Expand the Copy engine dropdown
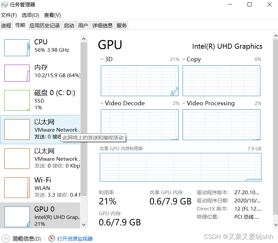The height and width of the screenshot is (243, 278). tap(184, 59)
